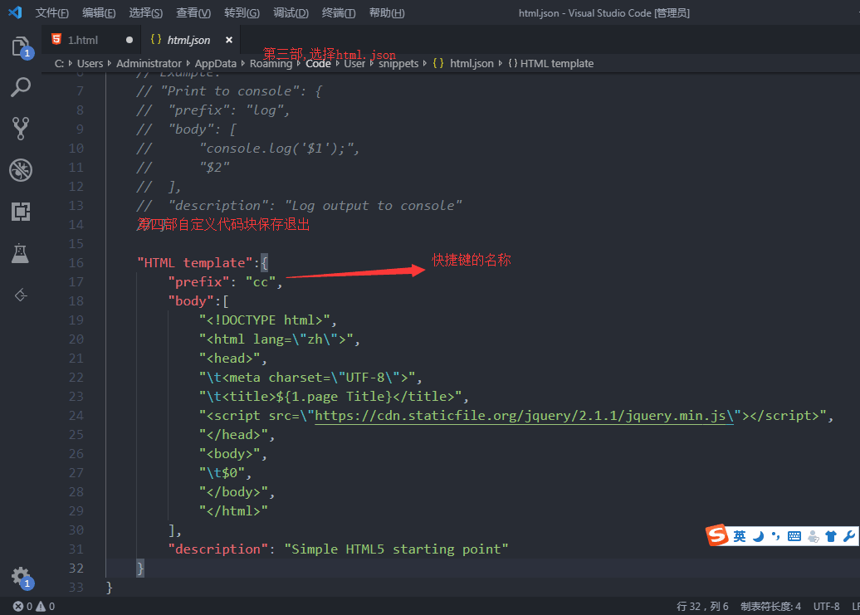Open the 选择(S) menu
The width and height of the screenshot is (860, 615).
146,12
